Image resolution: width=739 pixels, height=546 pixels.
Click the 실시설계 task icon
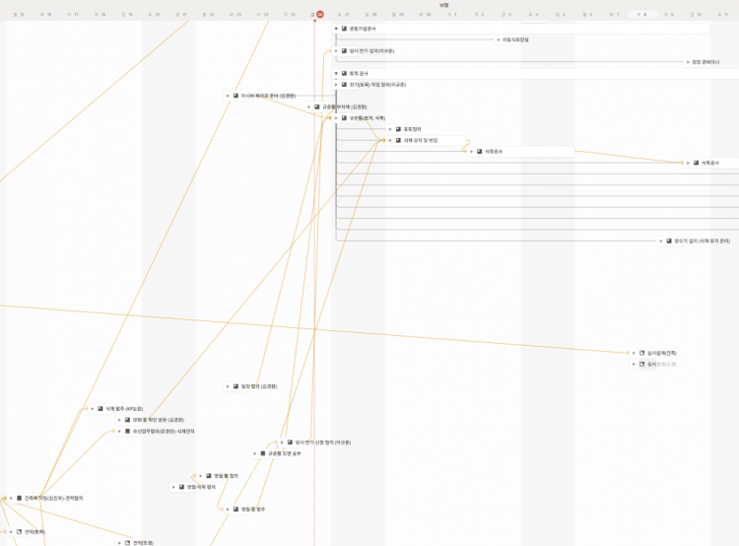pyautogui.click(x=641, y=352)
